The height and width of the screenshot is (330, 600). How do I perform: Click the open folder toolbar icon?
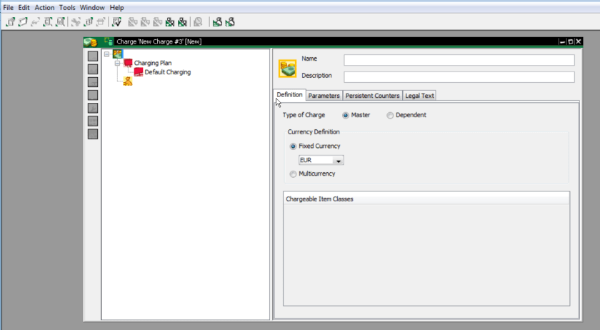click(x=23, y=22)
